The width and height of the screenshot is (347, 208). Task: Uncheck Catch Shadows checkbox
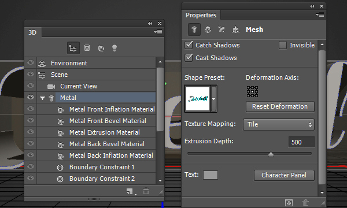tap(189, 45)
